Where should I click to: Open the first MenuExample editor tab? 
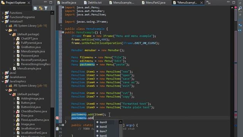[121, 3]
